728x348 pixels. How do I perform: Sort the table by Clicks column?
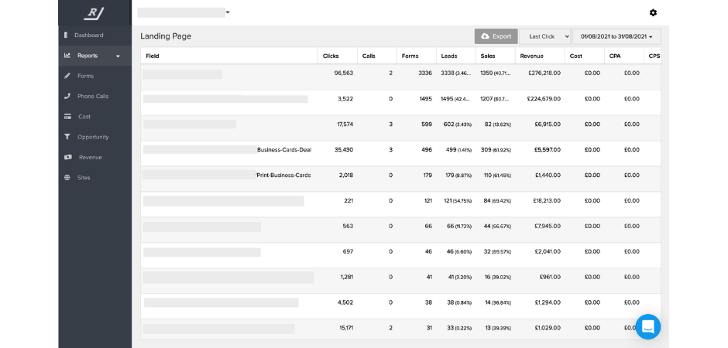pyautogui.click(x=331, y=56)
